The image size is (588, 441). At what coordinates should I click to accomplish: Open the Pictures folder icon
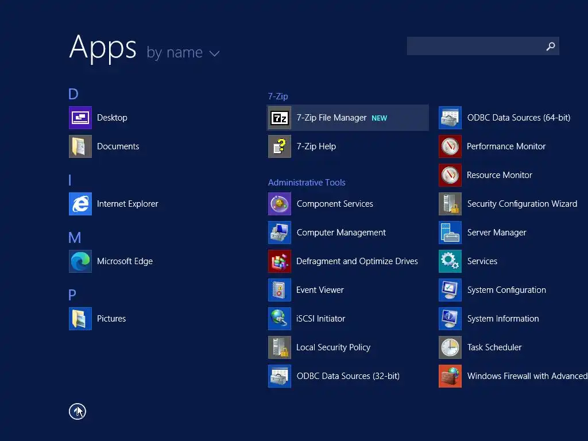(x=80, y=319)
